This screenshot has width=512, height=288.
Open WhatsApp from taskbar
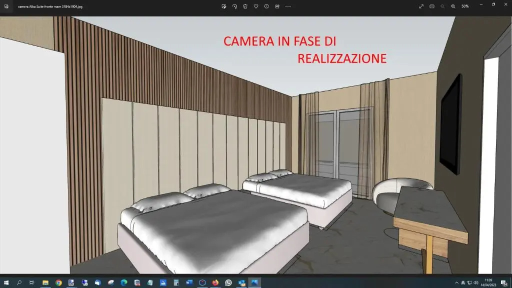(228, 283)
